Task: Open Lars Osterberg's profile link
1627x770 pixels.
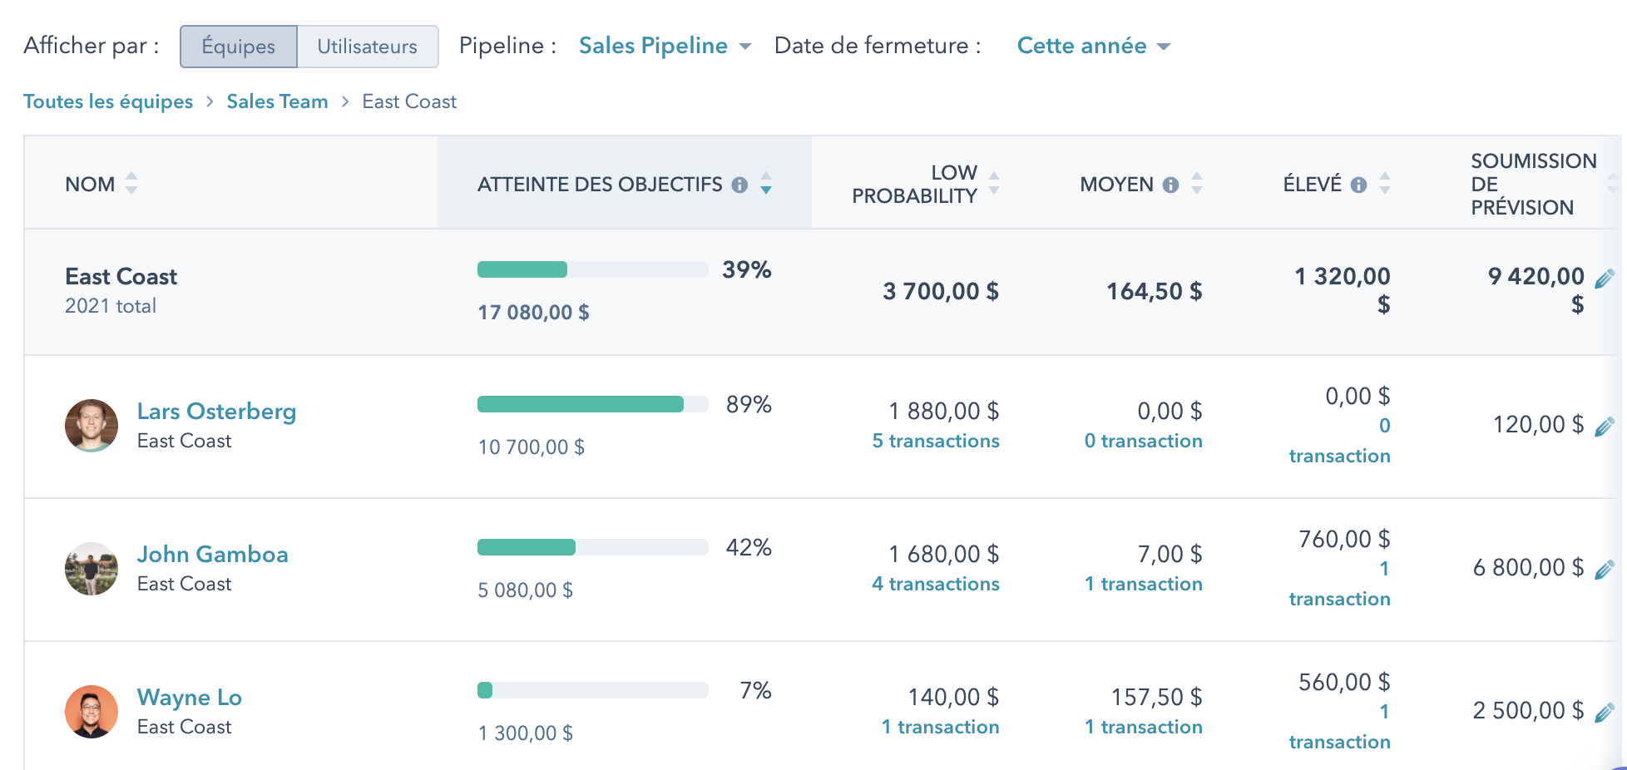Action: pyautogui.click(x=216, y=412)
